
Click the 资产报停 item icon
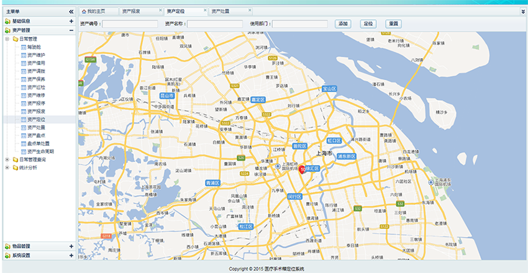point(23,104)
